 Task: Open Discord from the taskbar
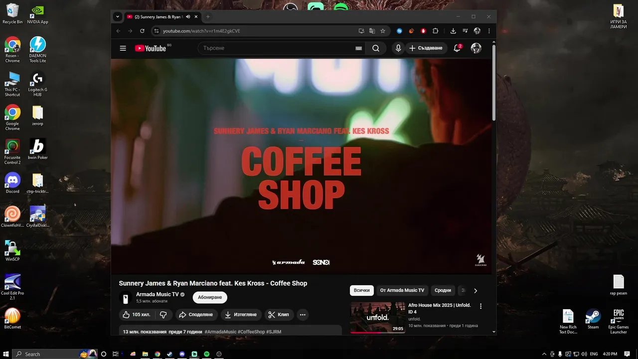[x=182, y=354]
